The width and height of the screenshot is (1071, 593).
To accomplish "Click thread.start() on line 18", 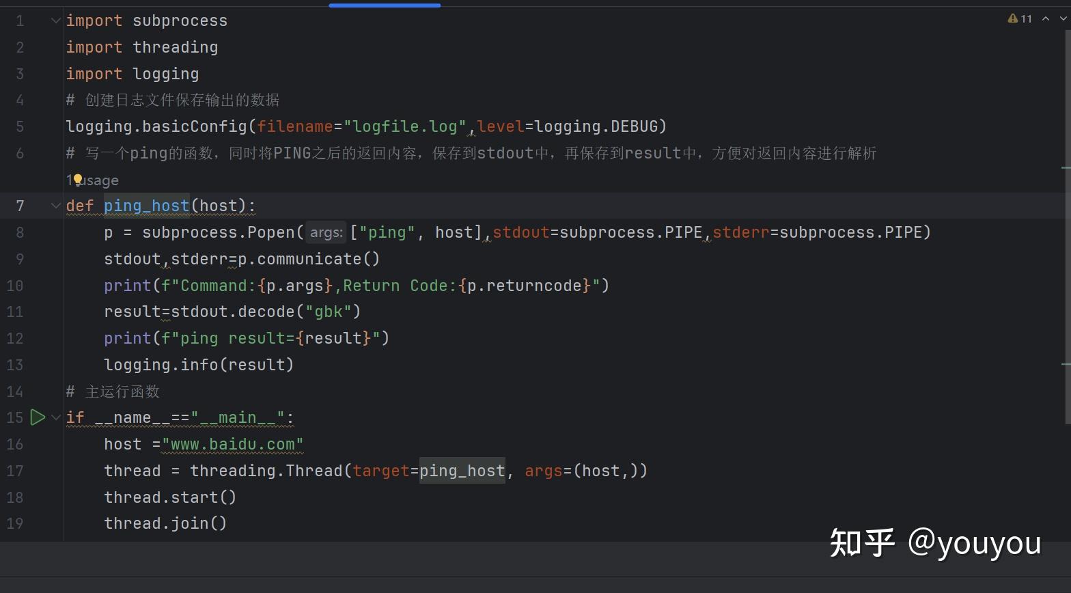I will 170,497.
